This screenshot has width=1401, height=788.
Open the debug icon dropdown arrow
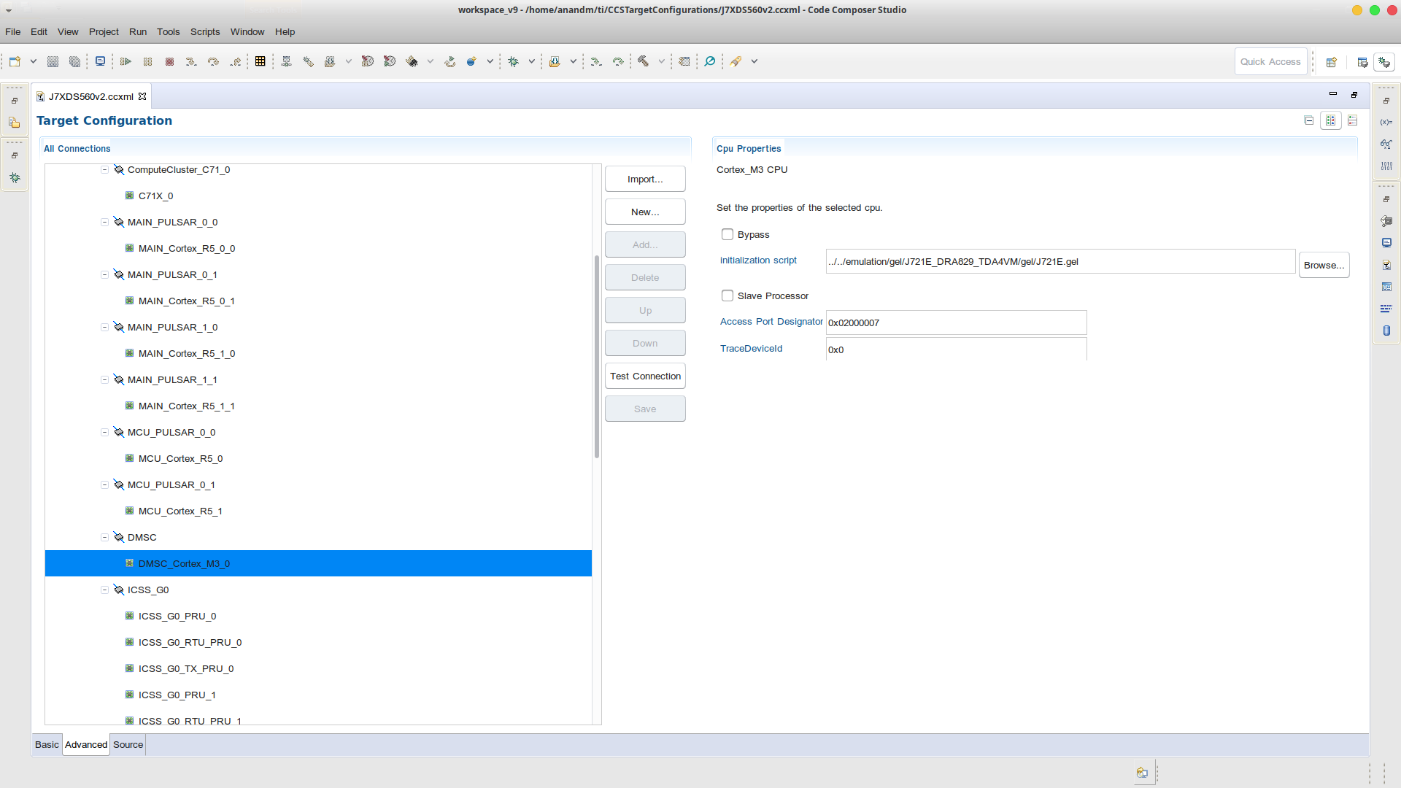pyautogui.click(x=531, y=62)
